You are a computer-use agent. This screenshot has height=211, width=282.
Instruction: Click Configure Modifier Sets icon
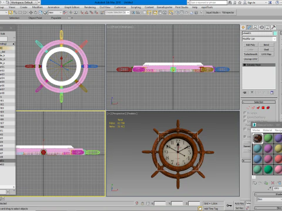(x=272, y=93)
